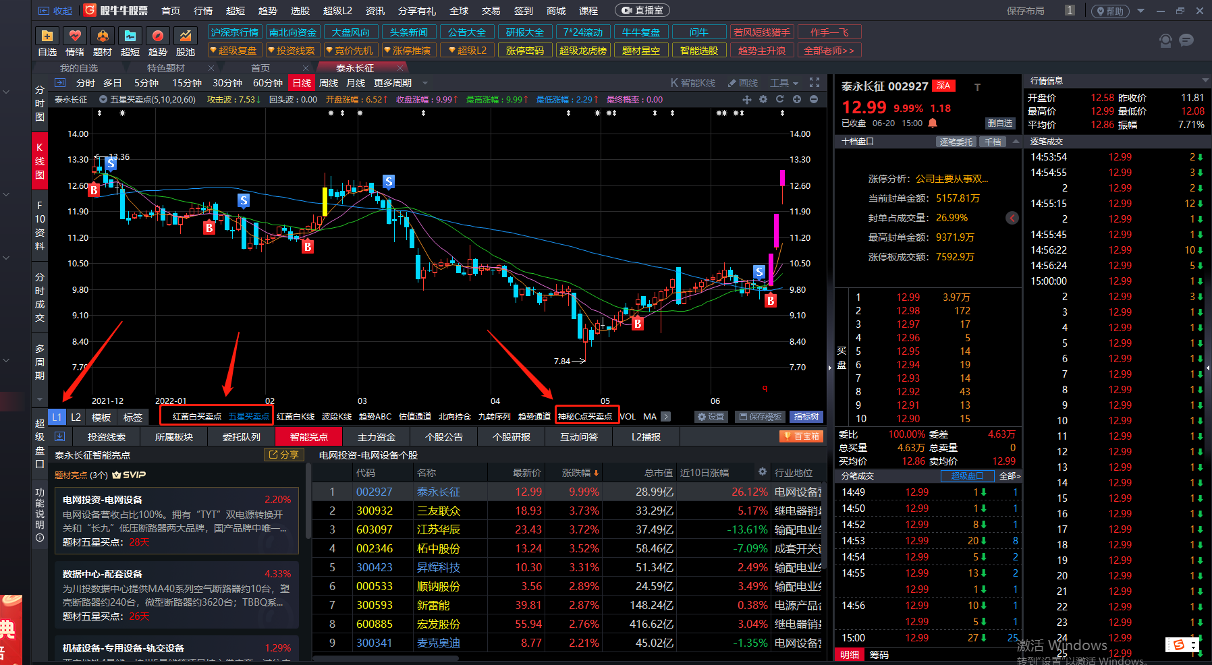The image size is (1212, 665).
Task: Select the 日线 daily period
Action: pos(302,82)
